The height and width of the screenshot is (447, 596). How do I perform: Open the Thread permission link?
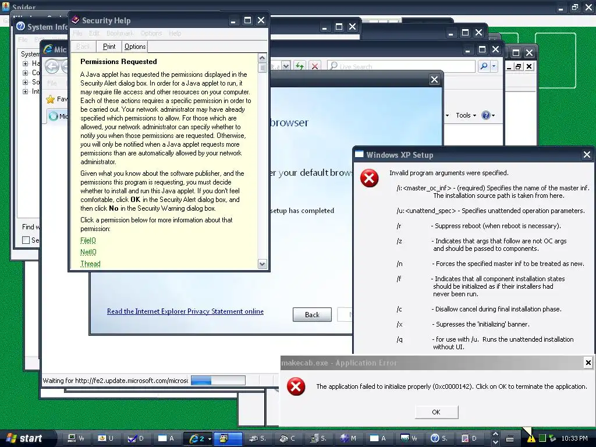pyautogui.click(x=90, y=264)
